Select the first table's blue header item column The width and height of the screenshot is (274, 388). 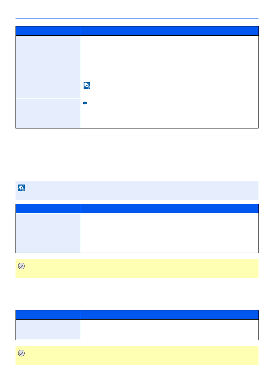(x=48, y=31)
